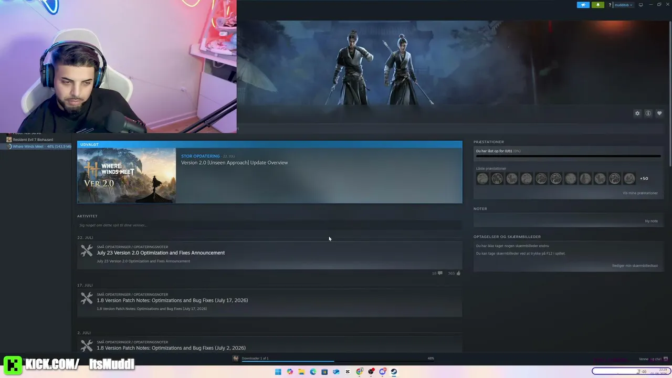Click game icon in downloads bar
The width and height of the screenshot is (672, 378).
tap(236, 359)
